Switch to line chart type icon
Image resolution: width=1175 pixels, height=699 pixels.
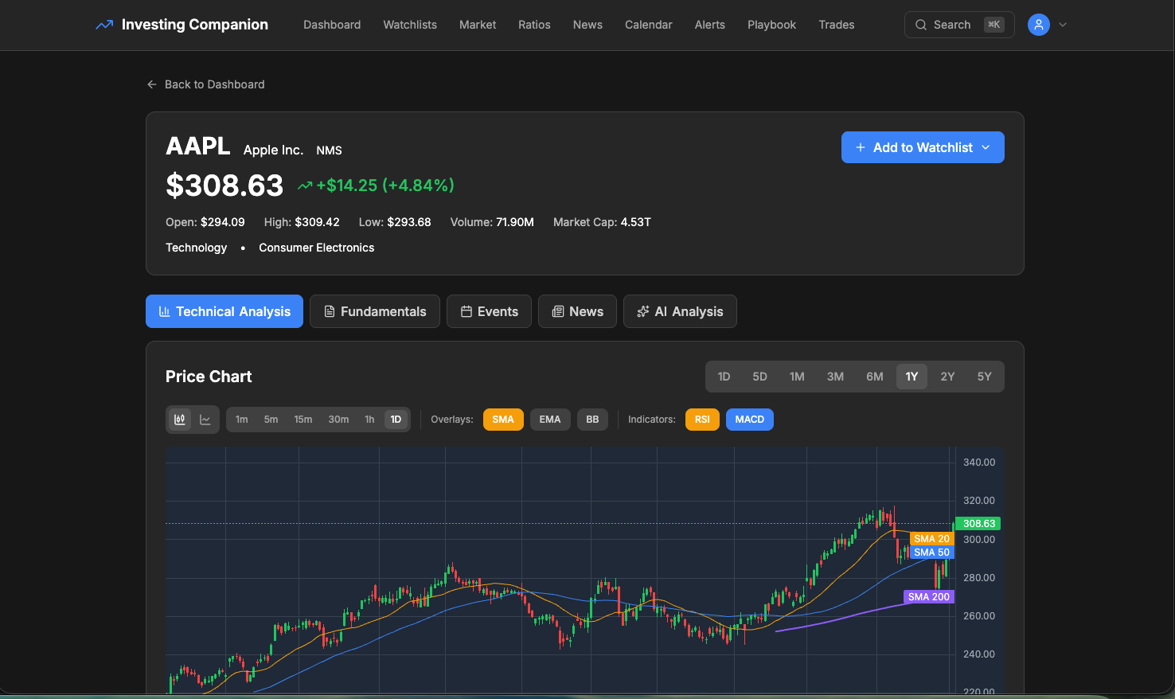point(205,420)
